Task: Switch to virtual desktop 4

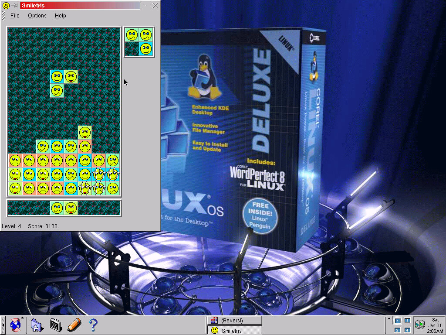Action: click(407, 330)
